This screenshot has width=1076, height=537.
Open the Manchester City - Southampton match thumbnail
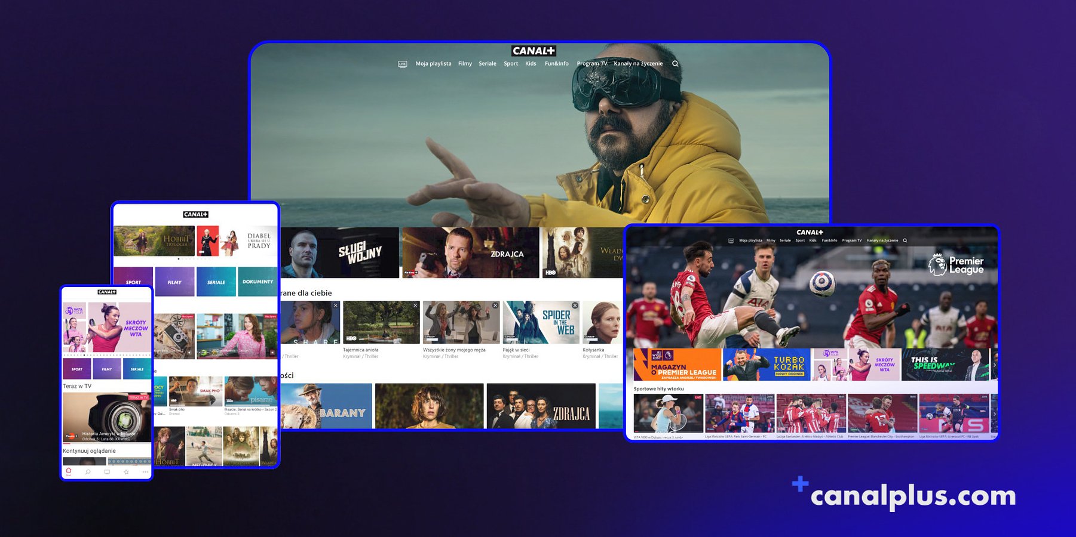click(x=882, y=413)
